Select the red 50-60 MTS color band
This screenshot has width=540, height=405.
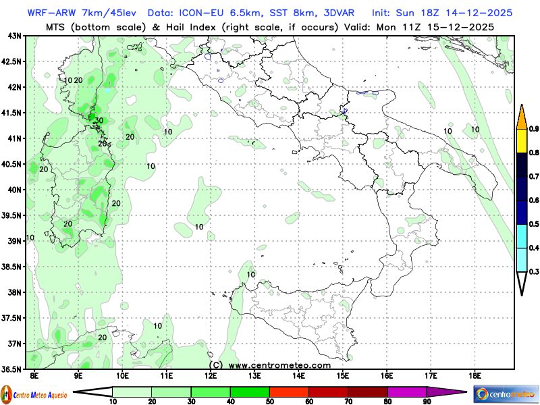coord(289,392)
